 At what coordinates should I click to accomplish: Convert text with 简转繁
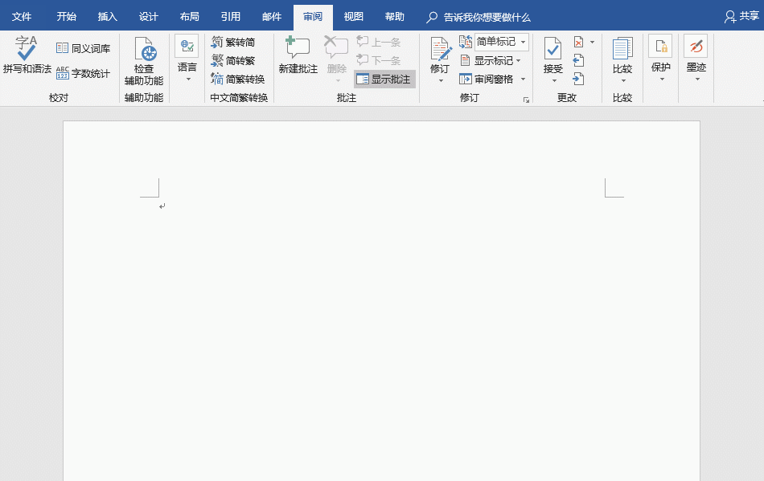233,60
